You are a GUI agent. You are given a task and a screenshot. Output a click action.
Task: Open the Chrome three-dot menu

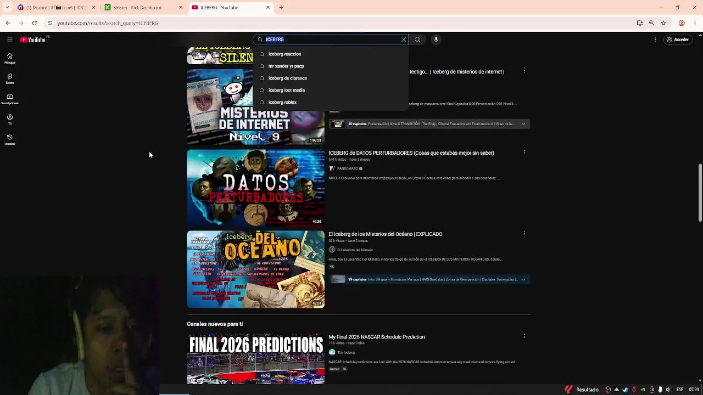(694, 23)
